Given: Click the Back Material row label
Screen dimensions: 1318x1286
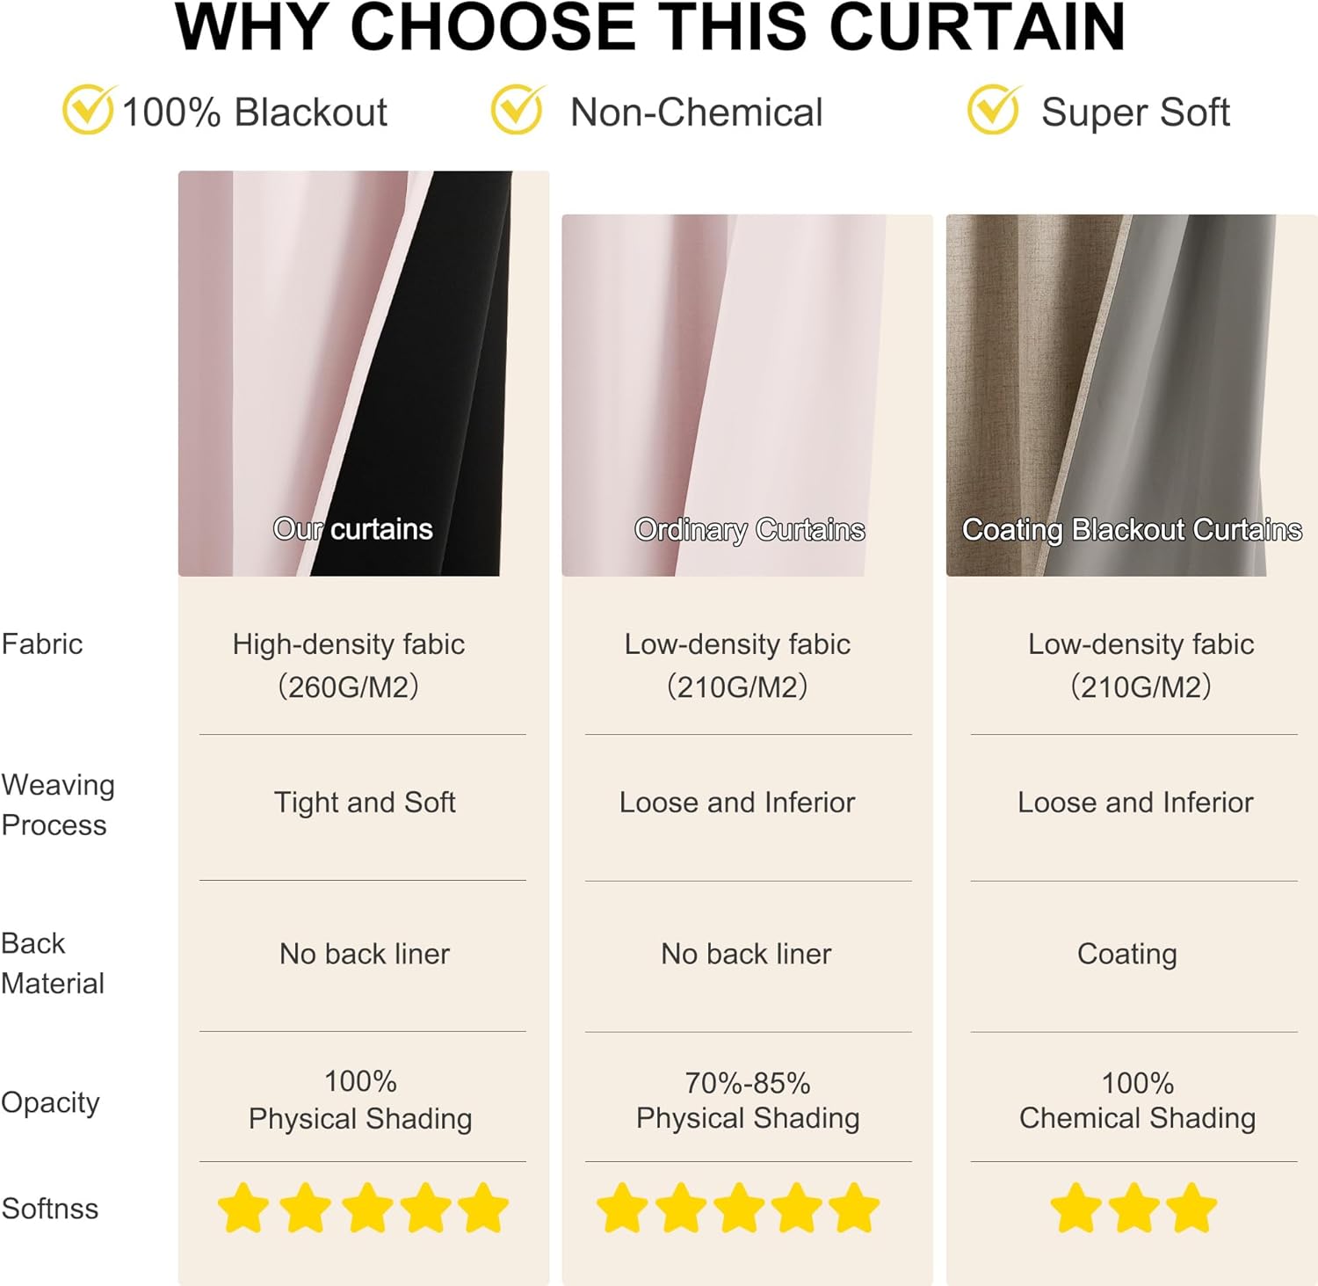Looking at the screenshot, I should click(53, 963).
